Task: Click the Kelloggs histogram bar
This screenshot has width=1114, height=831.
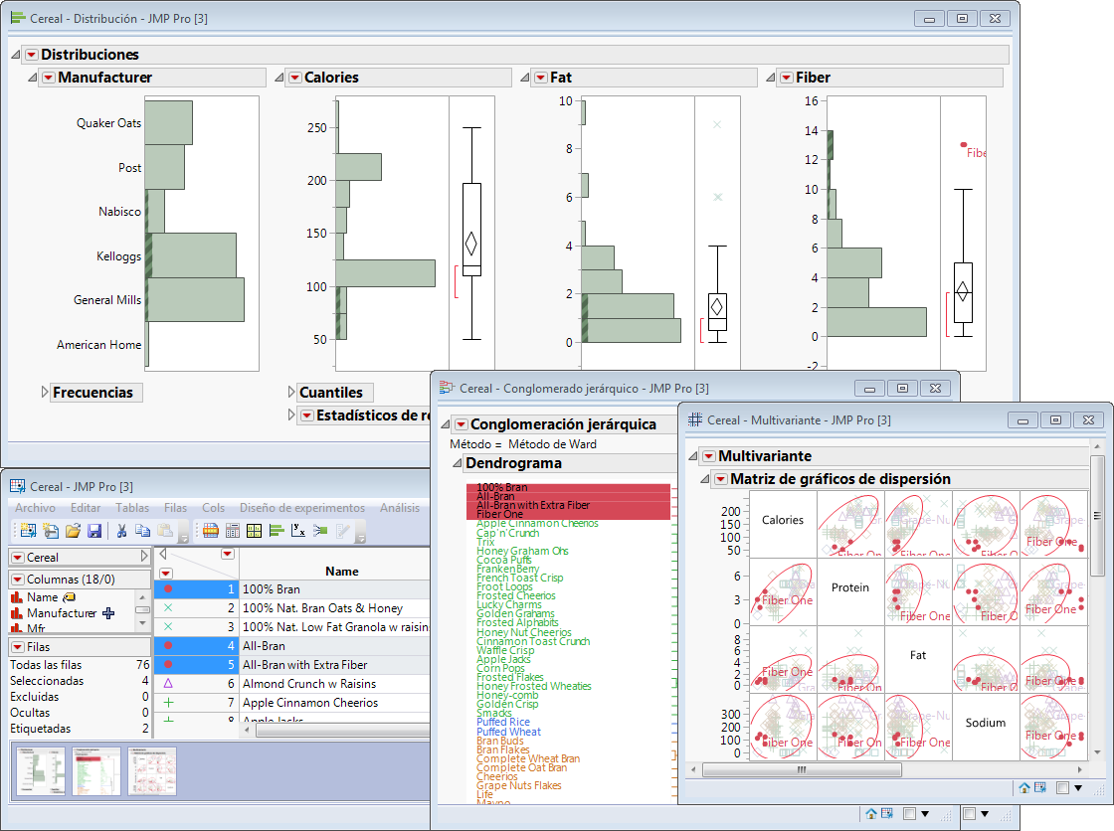Action: click(193, 255)
